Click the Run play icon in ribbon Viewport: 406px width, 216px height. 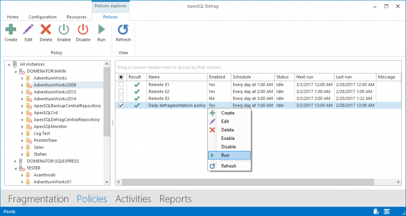click(101, 30)
